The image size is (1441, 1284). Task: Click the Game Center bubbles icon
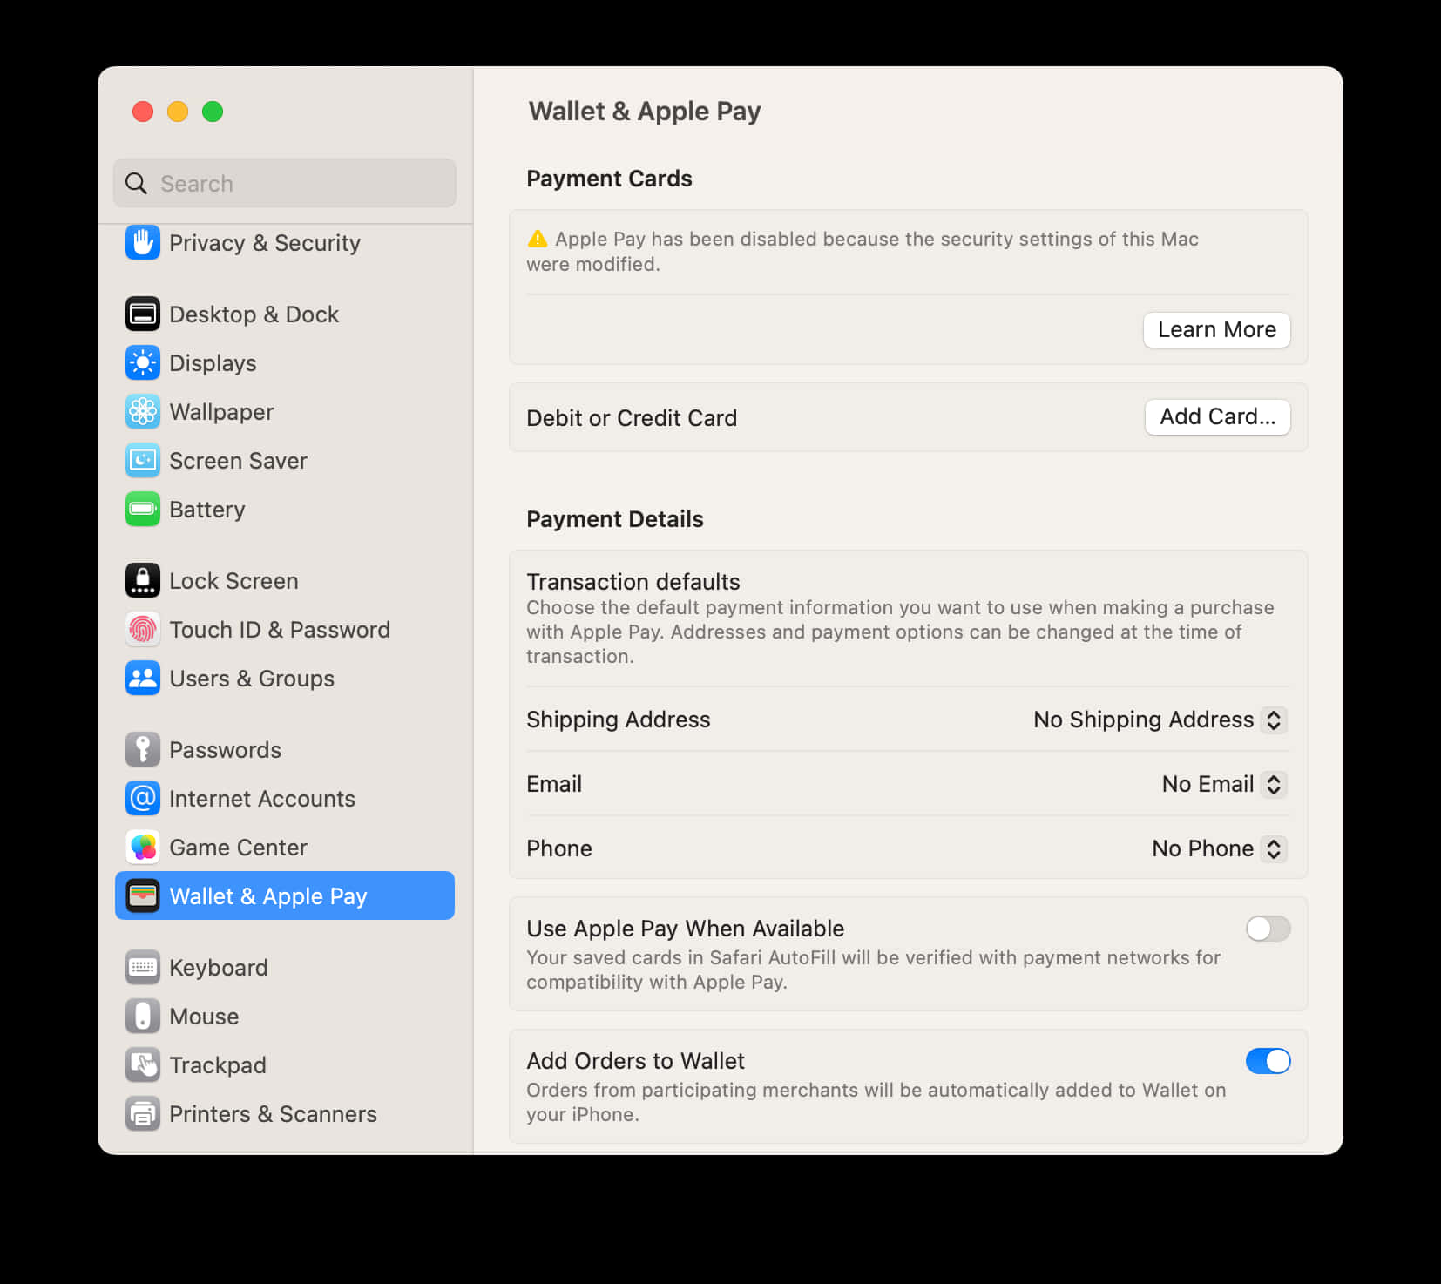click(x=143, y=848)
